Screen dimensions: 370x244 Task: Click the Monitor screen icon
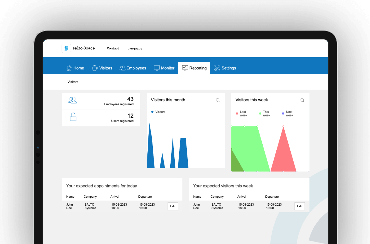click(157, 68)
